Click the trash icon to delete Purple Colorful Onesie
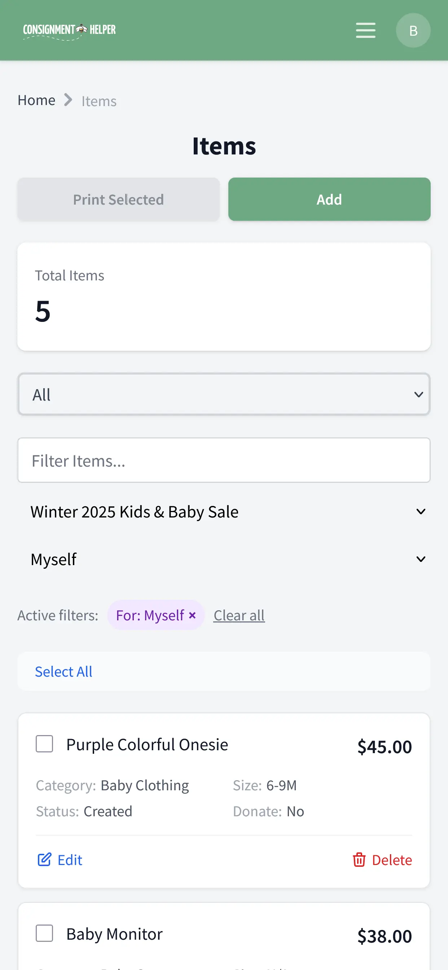448x970 pixels. pyautogui.click(x=359, y=860)
